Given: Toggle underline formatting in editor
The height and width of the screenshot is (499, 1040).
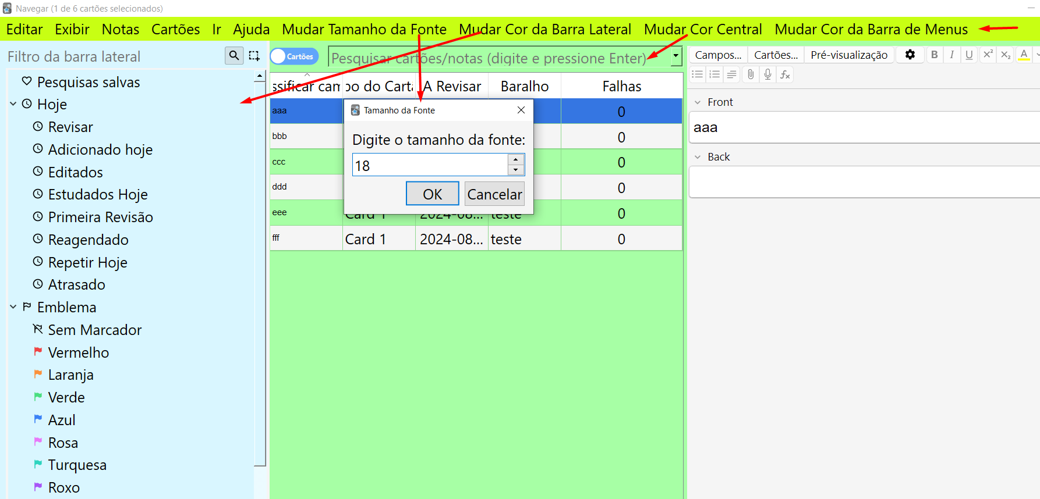Looking at the screenshot, I should click(969, 55).
